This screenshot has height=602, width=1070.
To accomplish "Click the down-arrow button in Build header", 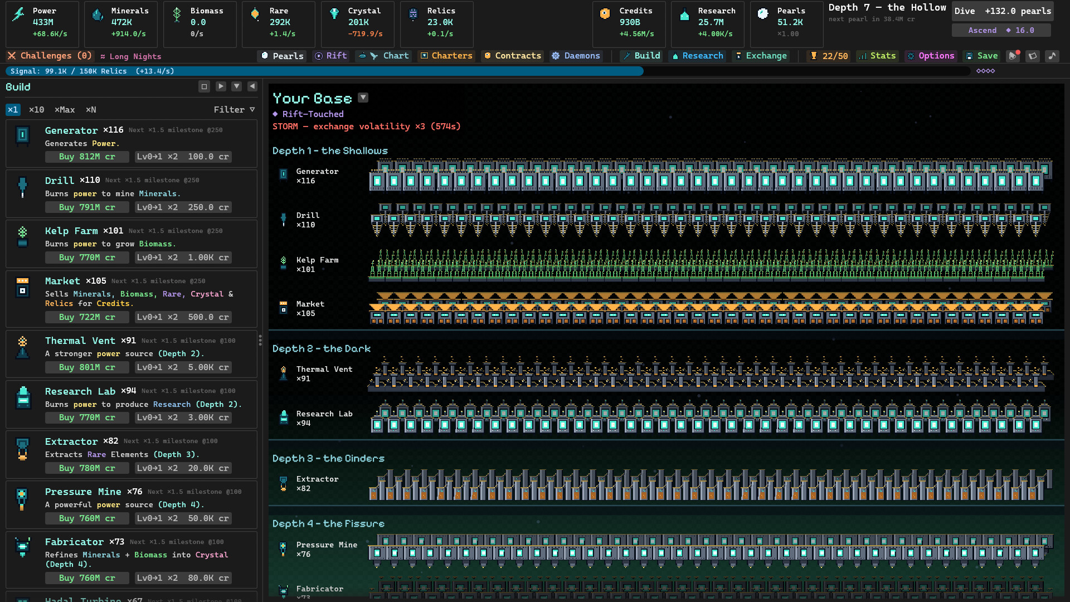I will coord(236,86).
